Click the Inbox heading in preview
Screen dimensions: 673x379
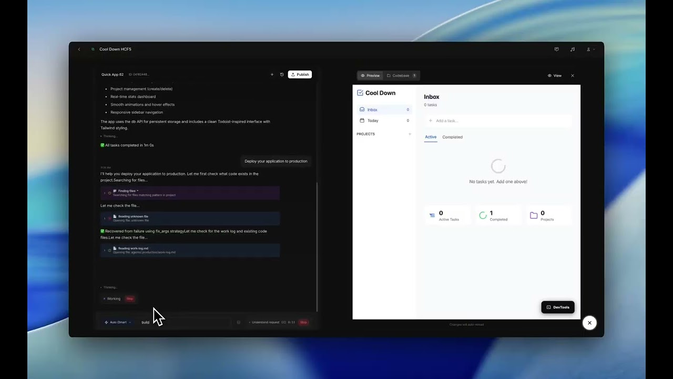[432, 97]
